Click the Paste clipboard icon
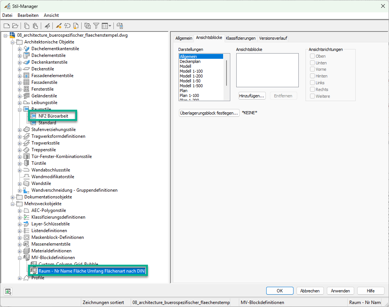Screen dimensions: 389x307 coord(35,26)
